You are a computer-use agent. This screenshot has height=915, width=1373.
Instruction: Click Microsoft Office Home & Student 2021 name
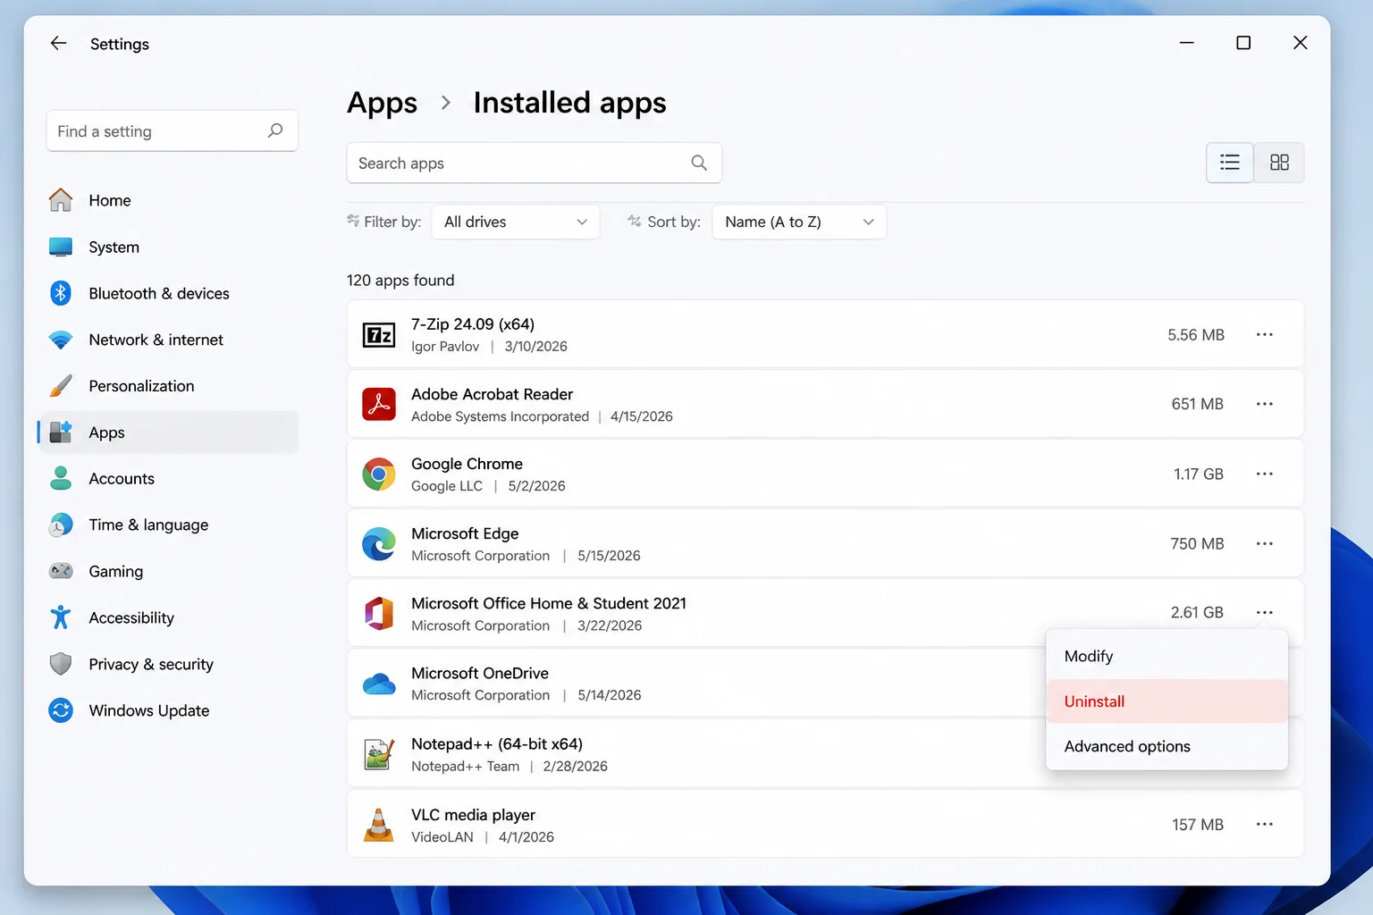549,603
